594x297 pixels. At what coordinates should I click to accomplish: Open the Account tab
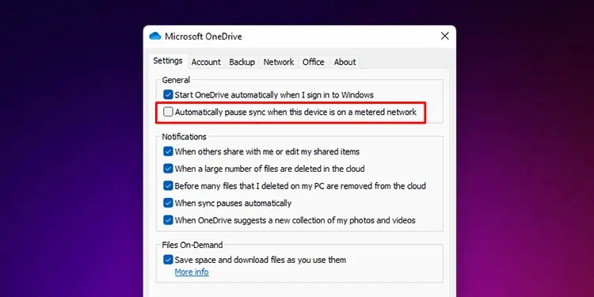pos(206,62)
